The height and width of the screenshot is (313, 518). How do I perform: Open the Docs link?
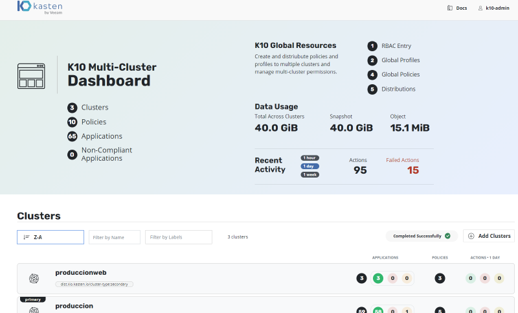click(x=457, y=8)
